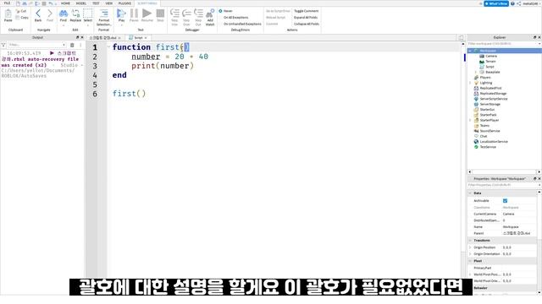This screenshot has height=304, width=542.
Task: Click the Explorer filter workspace field
Action: tap(503, 44)
